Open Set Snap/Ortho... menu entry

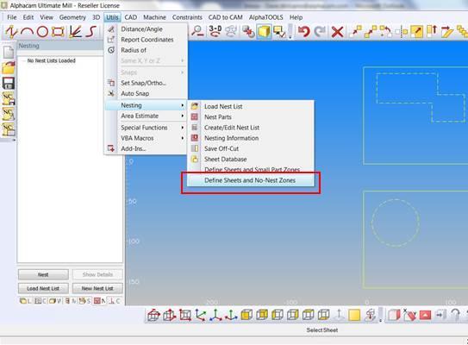click(x=143, y=83)
